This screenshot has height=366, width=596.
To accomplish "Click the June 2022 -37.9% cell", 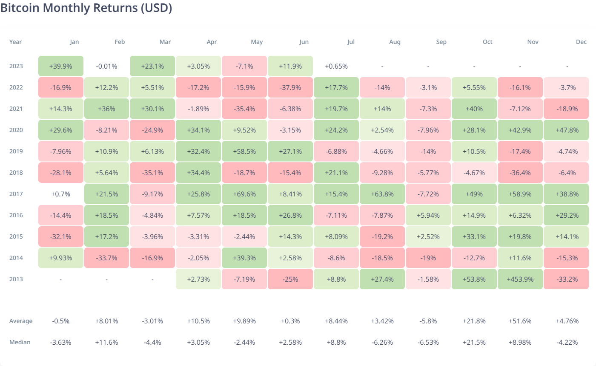I will click(x=290, y=87).
